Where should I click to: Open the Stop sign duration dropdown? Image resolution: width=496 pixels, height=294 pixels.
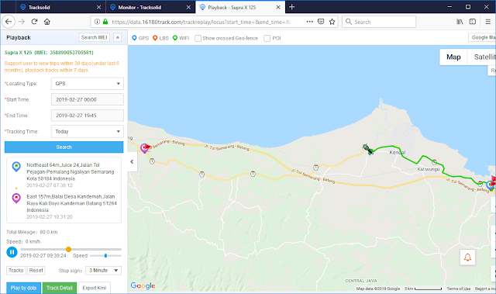click(x=103, y=271)
